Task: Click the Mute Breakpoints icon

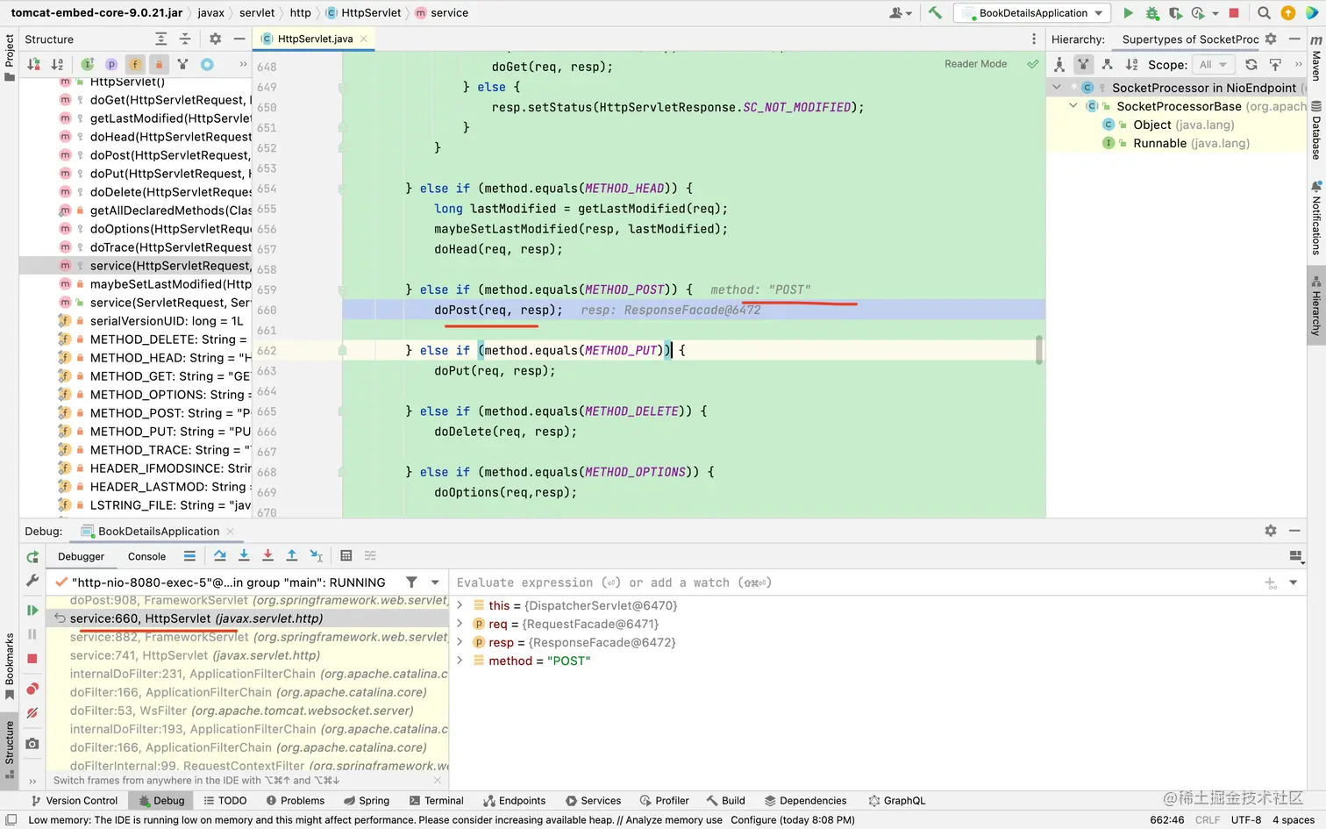Action: pos(32,713)
